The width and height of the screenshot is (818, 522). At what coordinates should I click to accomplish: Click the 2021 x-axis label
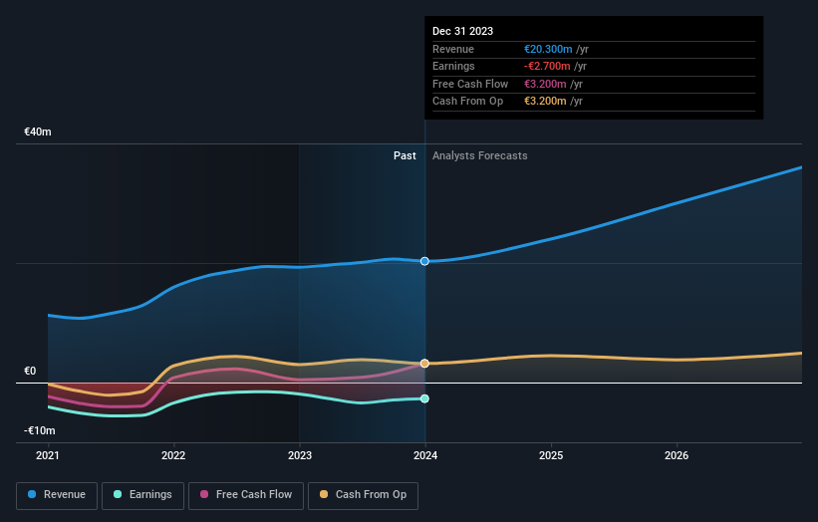(x=48, y=456)
